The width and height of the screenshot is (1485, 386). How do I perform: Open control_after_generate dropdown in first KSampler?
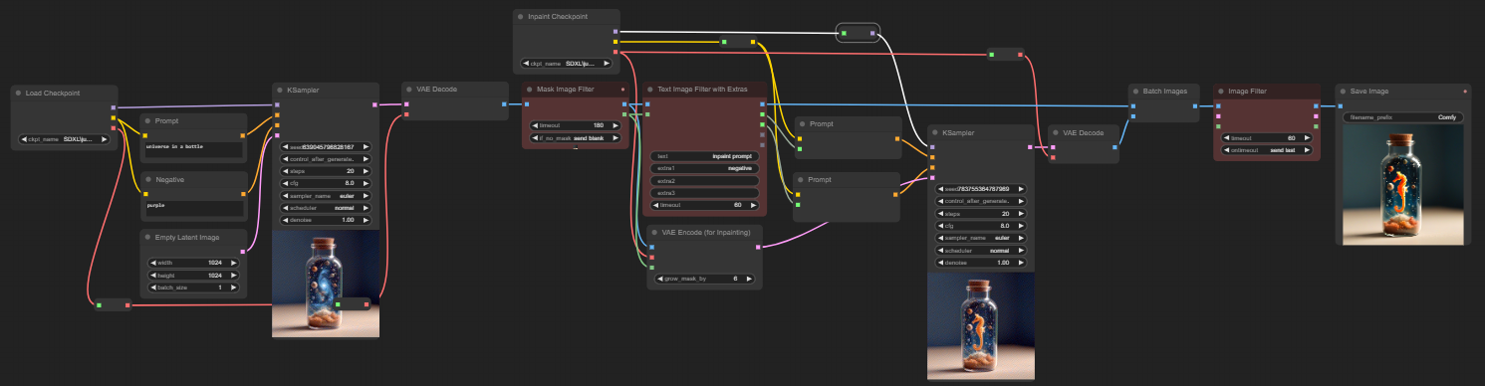coord(326,158)
